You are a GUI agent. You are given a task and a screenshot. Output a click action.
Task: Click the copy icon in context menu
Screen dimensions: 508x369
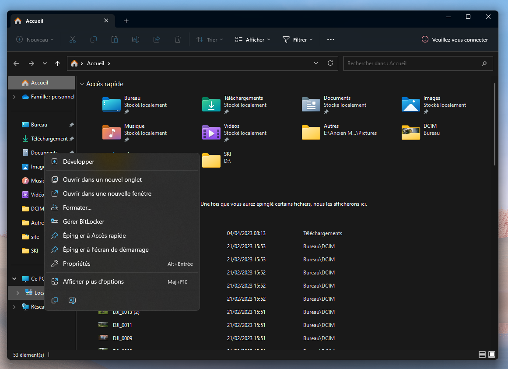coord(55,300)
